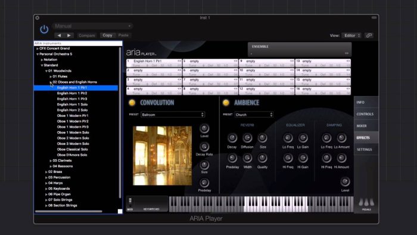Open the Settings tab
The width and height of the screenshot is (417, 235).
pyautogui.click(x=366, y=150)
